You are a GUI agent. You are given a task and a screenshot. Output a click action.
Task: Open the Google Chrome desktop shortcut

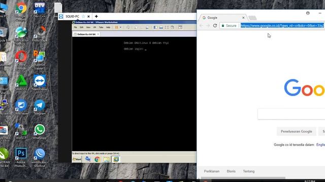21,11
